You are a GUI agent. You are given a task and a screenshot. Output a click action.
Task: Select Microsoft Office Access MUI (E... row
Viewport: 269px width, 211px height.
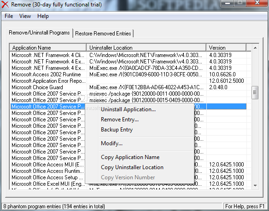point(47,165)
